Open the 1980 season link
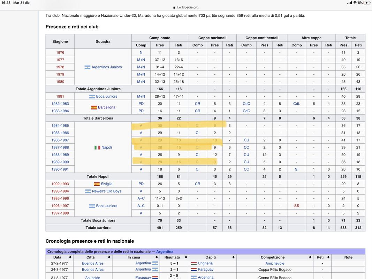The height and width of the screenshot is (279, 372). click(60, 82)
